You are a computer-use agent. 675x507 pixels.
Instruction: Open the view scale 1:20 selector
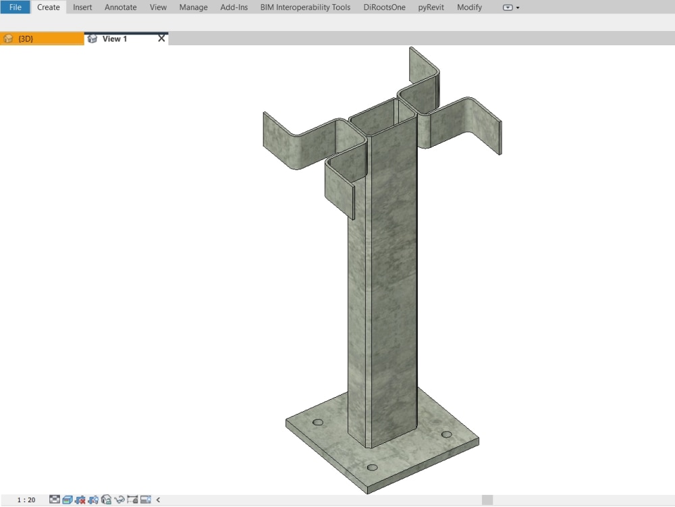tap(26, 500)
